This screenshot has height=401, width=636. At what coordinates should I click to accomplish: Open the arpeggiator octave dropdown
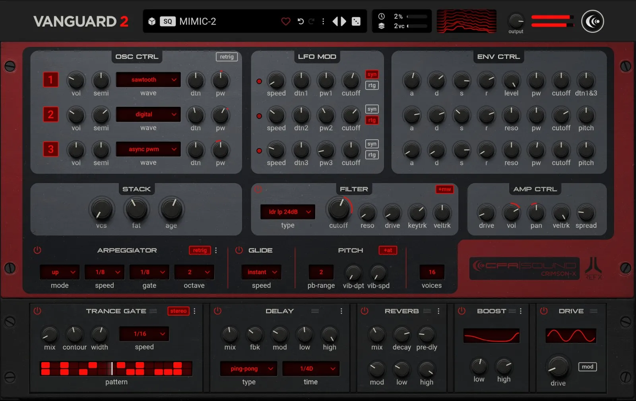(x=194, y=272)
